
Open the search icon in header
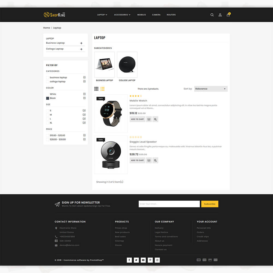(212, 15)
